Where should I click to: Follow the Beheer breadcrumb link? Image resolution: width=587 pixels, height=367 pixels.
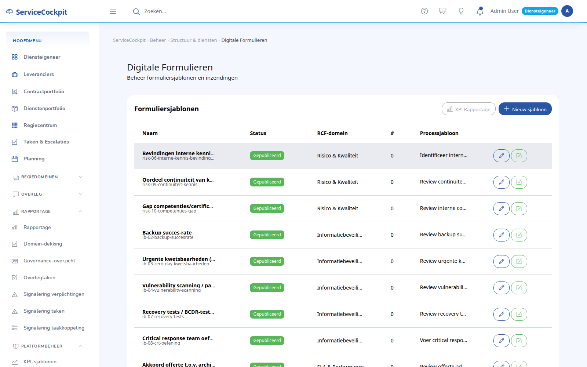point(158,40)
